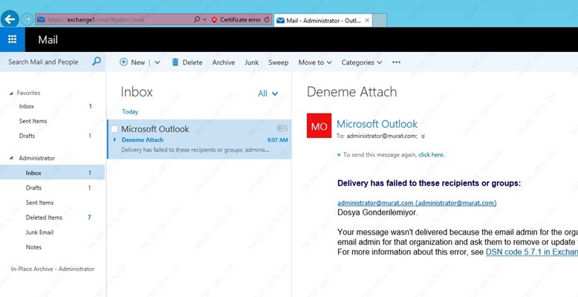Tick the checkbox beside the Microsoft Outlook message

114,129
